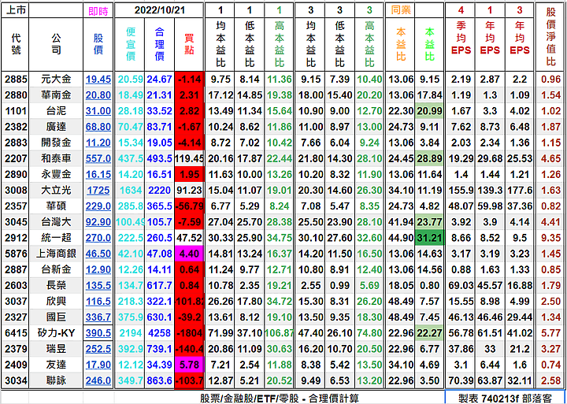Select the 季均EPS column header
Screen dimensions: 567x404
(461, 44)
